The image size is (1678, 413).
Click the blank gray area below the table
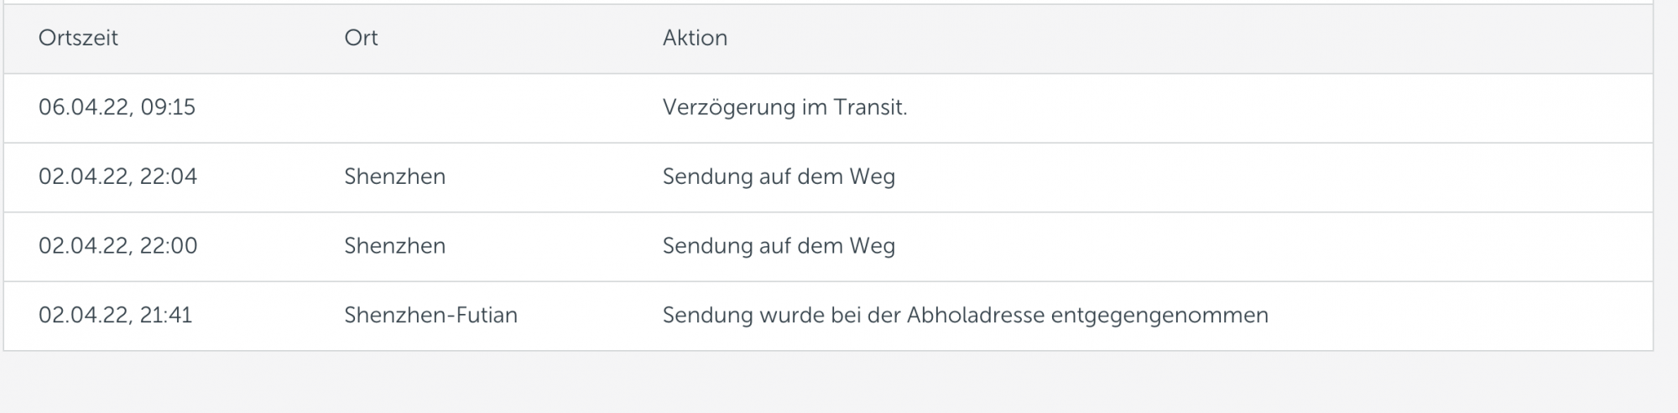click(x=839, y=382)
